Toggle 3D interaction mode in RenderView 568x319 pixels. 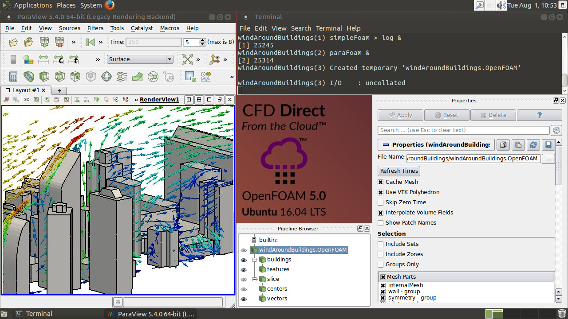point(27,100)
